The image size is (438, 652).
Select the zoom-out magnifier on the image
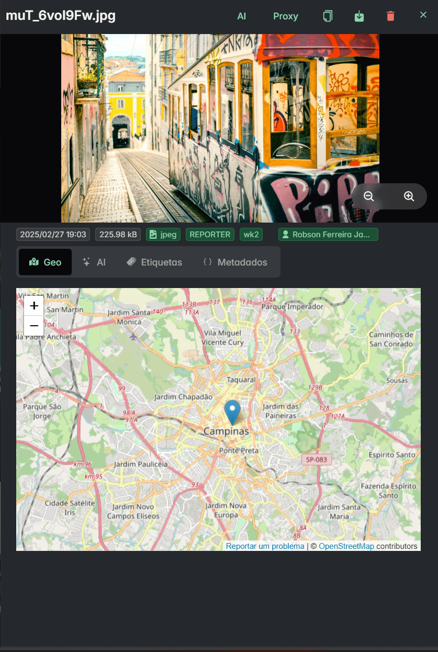(369, 196)
